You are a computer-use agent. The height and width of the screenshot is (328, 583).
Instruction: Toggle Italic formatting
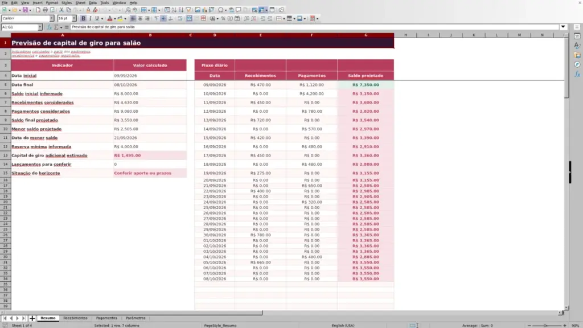(x=91, y=18)
